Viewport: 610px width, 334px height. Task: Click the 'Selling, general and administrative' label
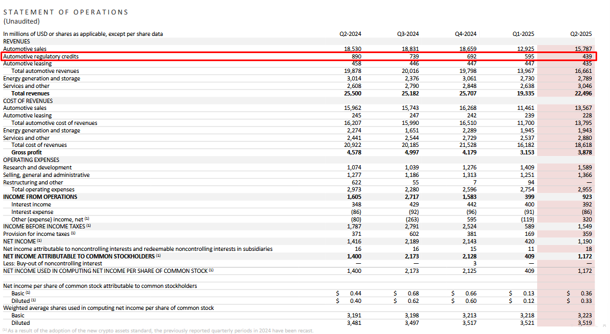46,175
